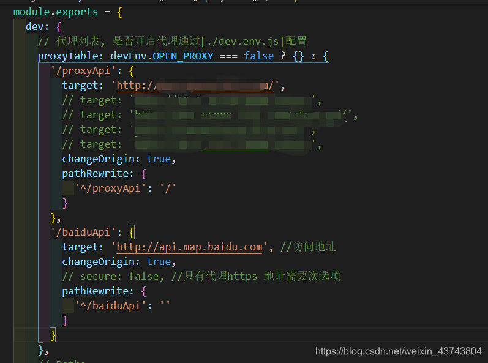Click the comment mentioning ./dev.env.js

click(x=172, y=41)
